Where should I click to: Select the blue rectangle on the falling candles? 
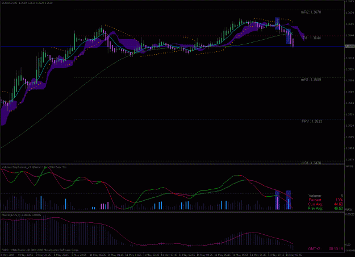[x=289, y=36]
